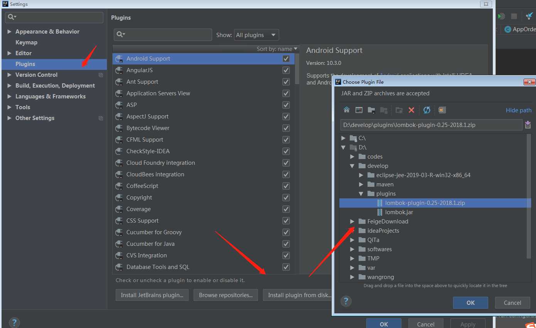Toggle Show Hidden Files and Directories icon

[x=442, y=110]
